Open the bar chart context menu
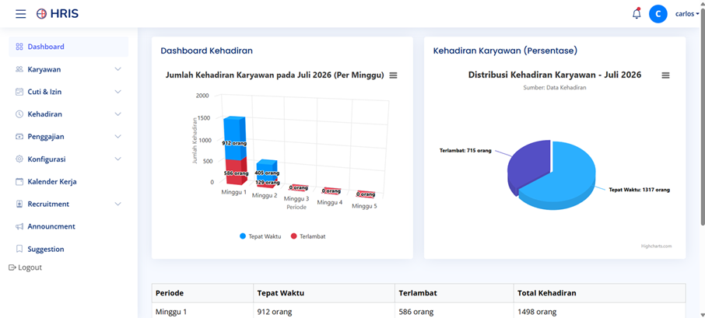 393,75
